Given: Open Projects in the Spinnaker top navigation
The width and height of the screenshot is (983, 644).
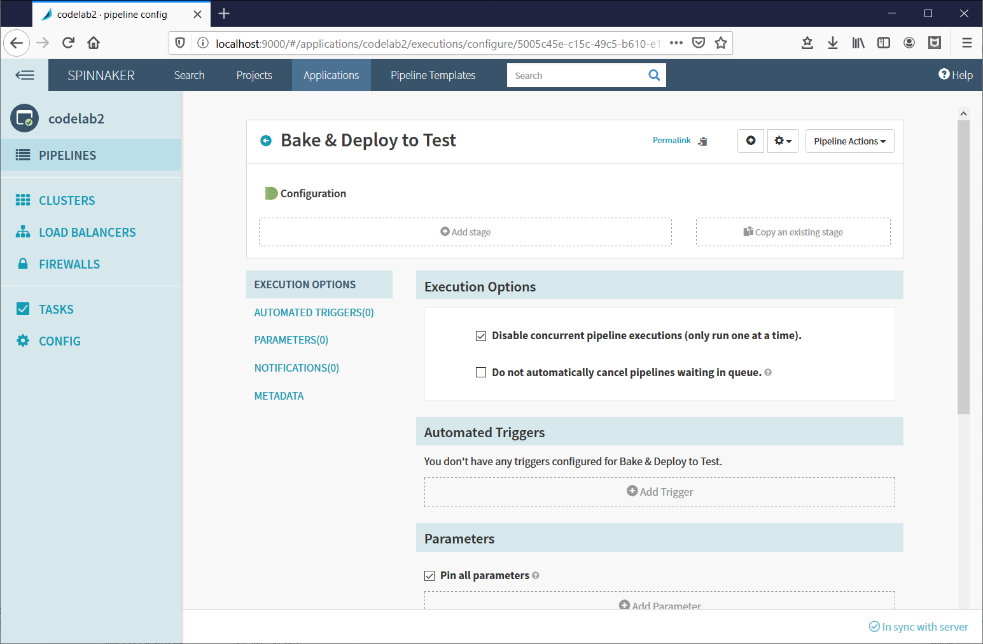Looking at the screenshot, I should coord(253,74).
